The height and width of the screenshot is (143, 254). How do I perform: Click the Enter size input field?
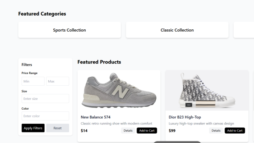(x=45, y=98)
